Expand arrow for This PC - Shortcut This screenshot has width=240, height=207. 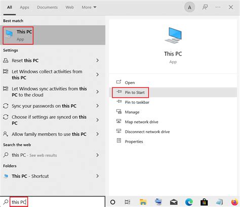(97, 176)
